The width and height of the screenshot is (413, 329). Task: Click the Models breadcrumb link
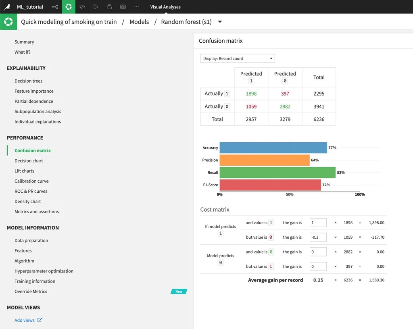pos(139,22)
